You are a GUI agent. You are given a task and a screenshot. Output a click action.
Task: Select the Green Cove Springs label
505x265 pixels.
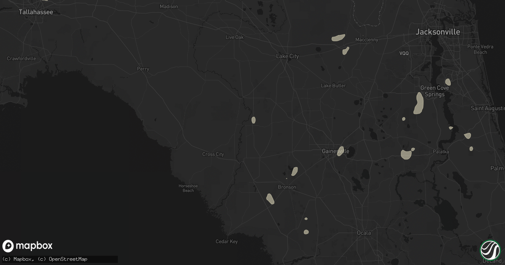pyautogui.click(x=435, y=91)
